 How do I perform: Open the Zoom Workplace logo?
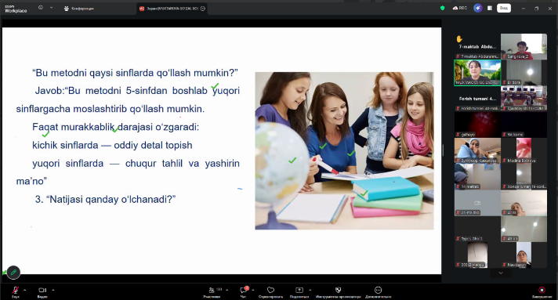[x=16, y=9]
